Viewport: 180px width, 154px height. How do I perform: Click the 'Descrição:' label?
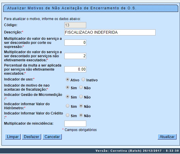tap(14, 32)
